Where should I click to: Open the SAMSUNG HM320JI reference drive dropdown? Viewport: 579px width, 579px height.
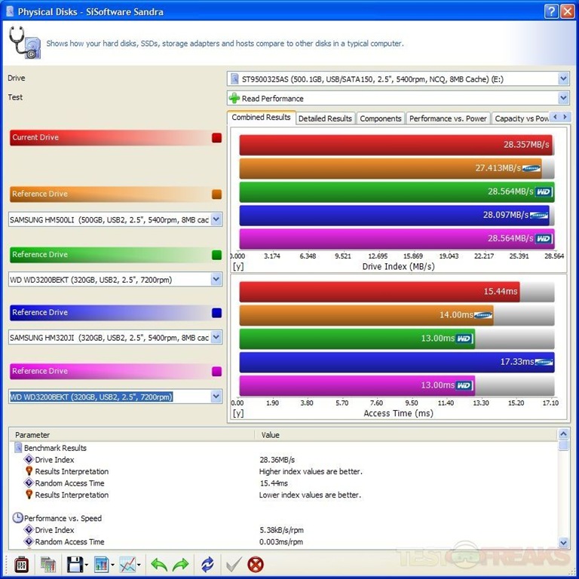(x=216, y=338)
